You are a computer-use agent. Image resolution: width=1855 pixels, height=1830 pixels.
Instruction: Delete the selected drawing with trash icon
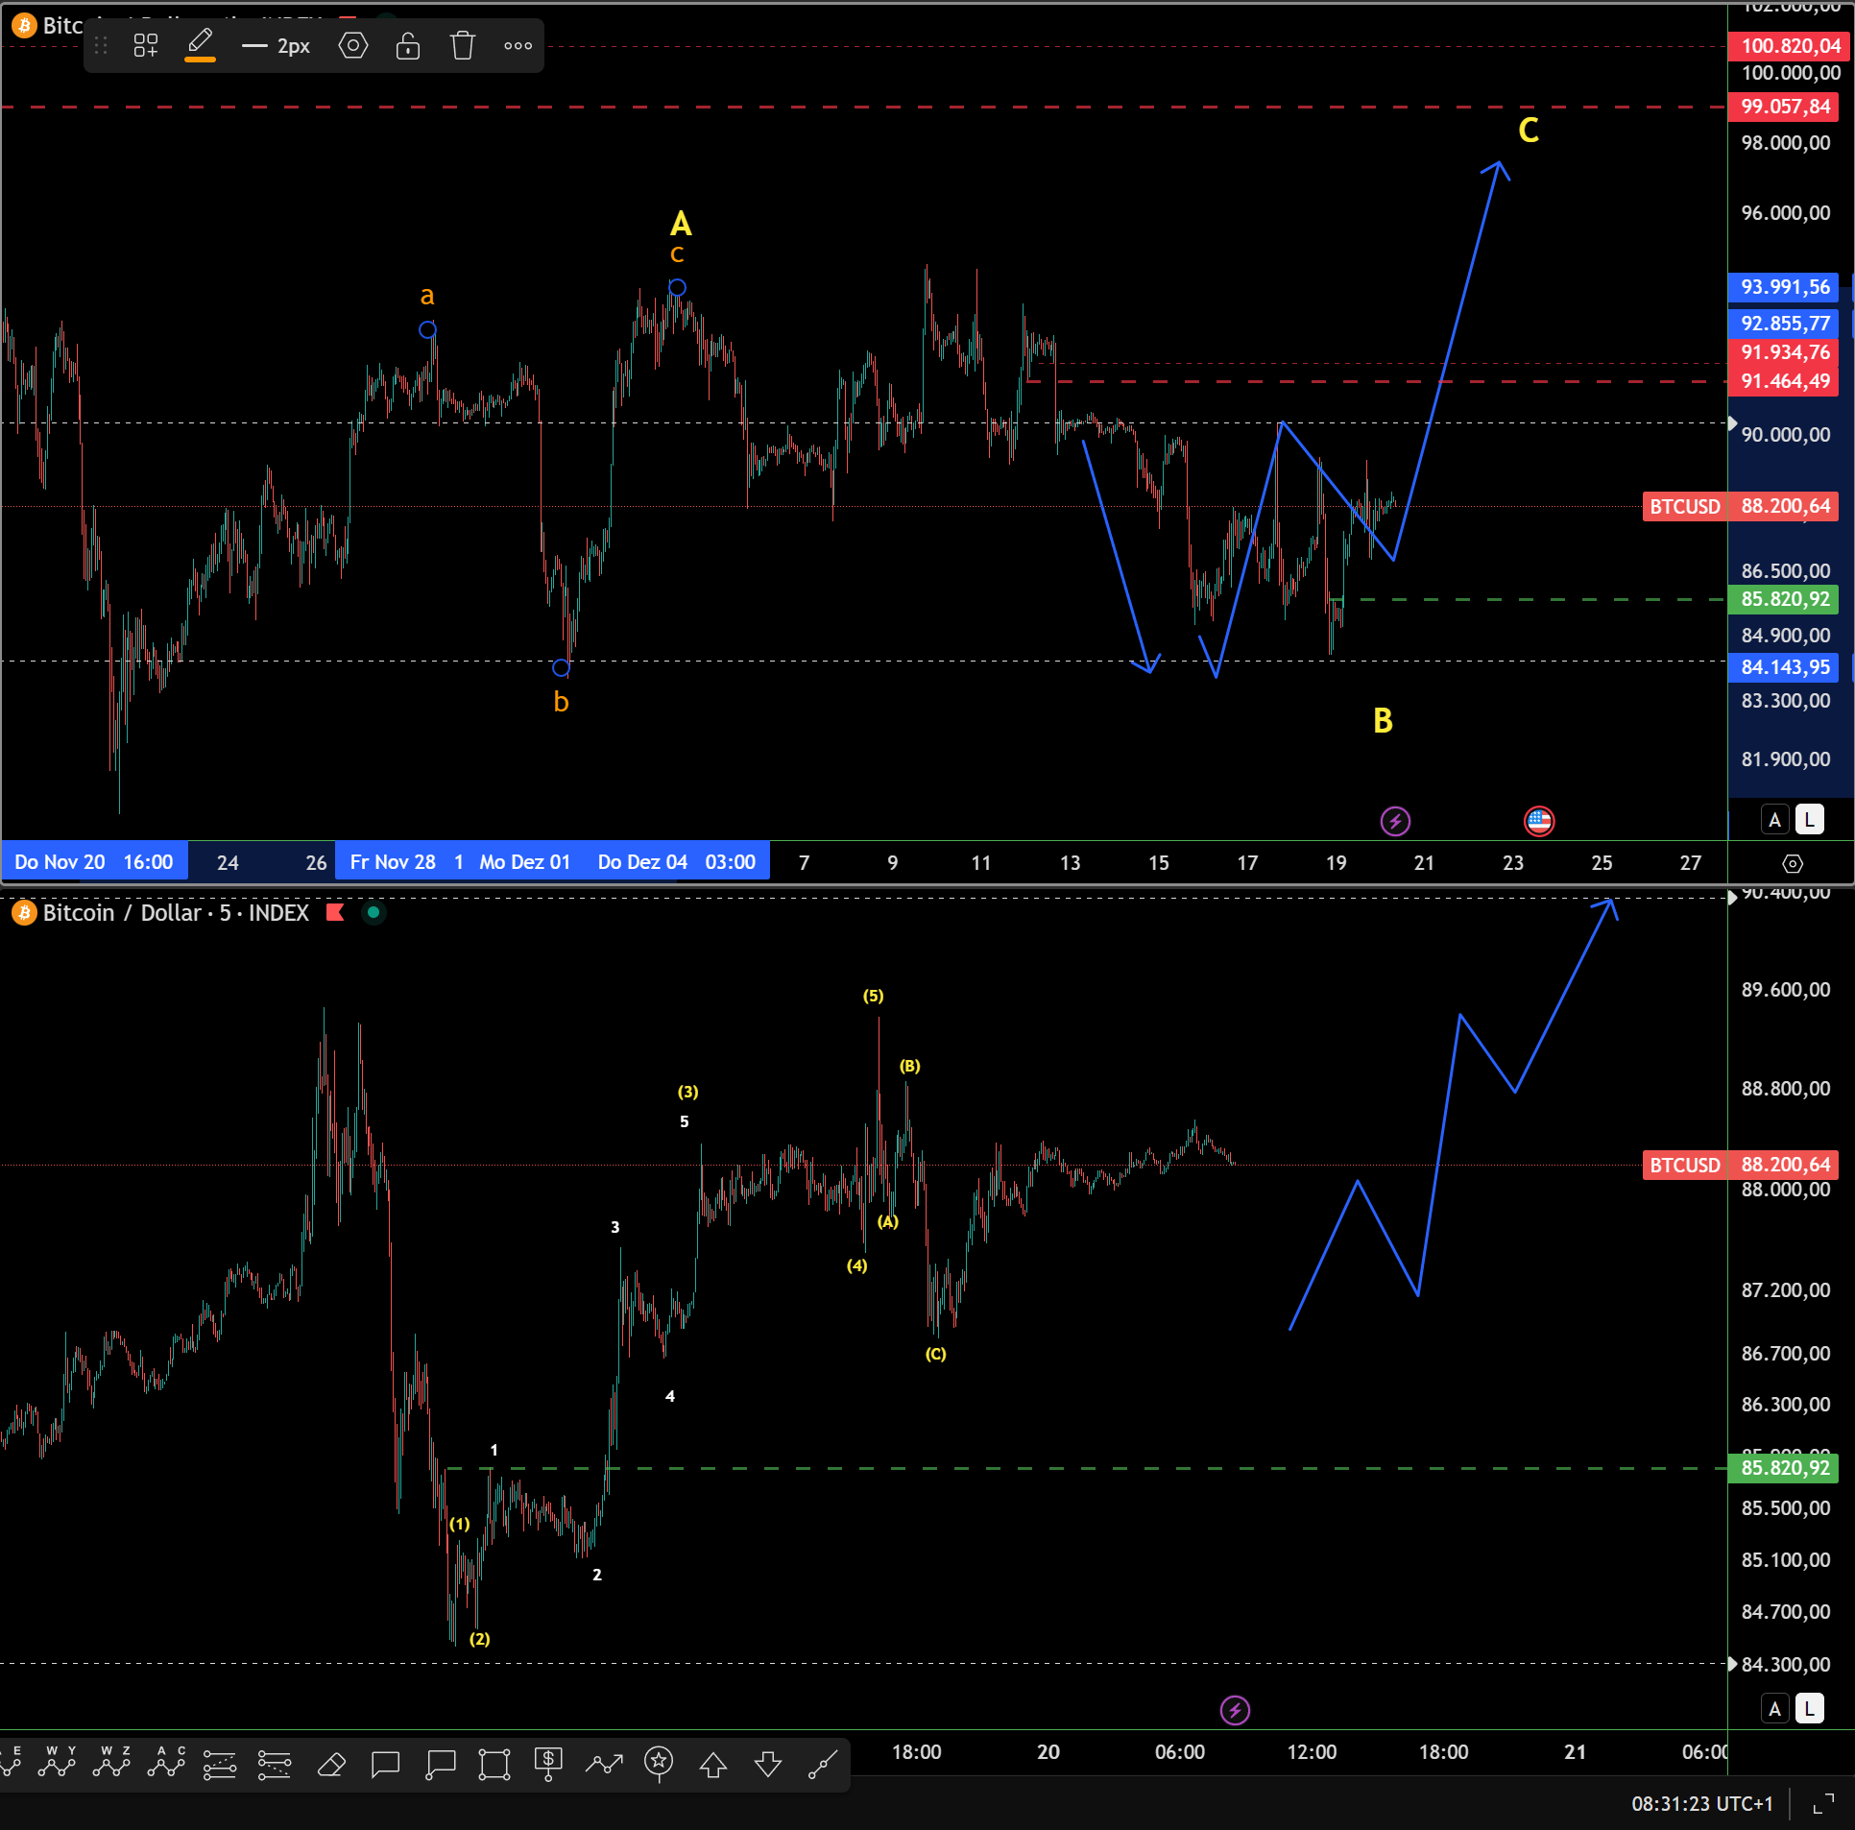point(463,45)
